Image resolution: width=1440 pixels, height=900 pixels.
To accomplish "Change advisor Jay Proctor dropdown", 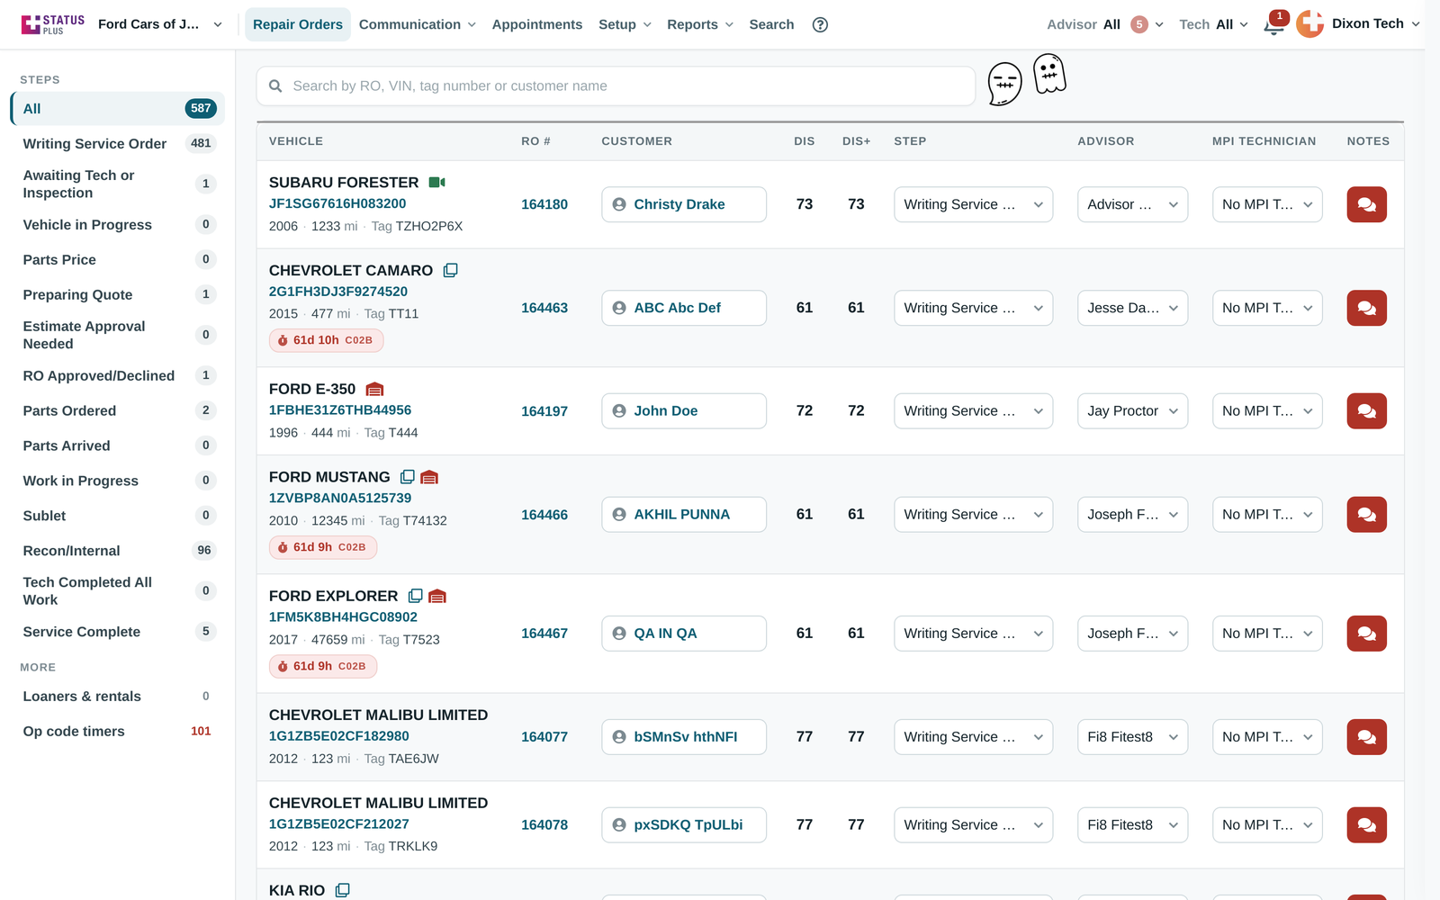I will [1132, 411].
